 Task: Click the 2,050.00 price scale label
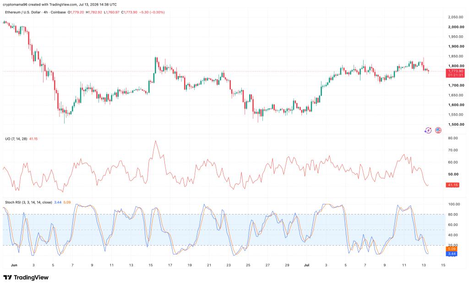click(x=456, y=17)
